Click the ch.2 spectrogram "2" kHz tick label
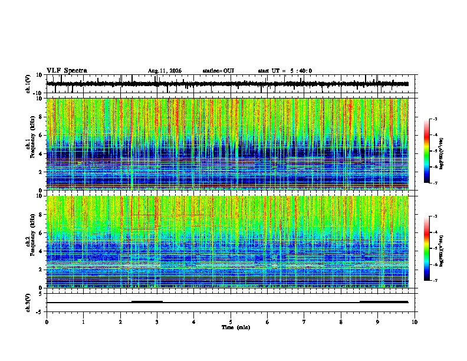The width and height of the screenshot is (467, 361). (41, 270)
